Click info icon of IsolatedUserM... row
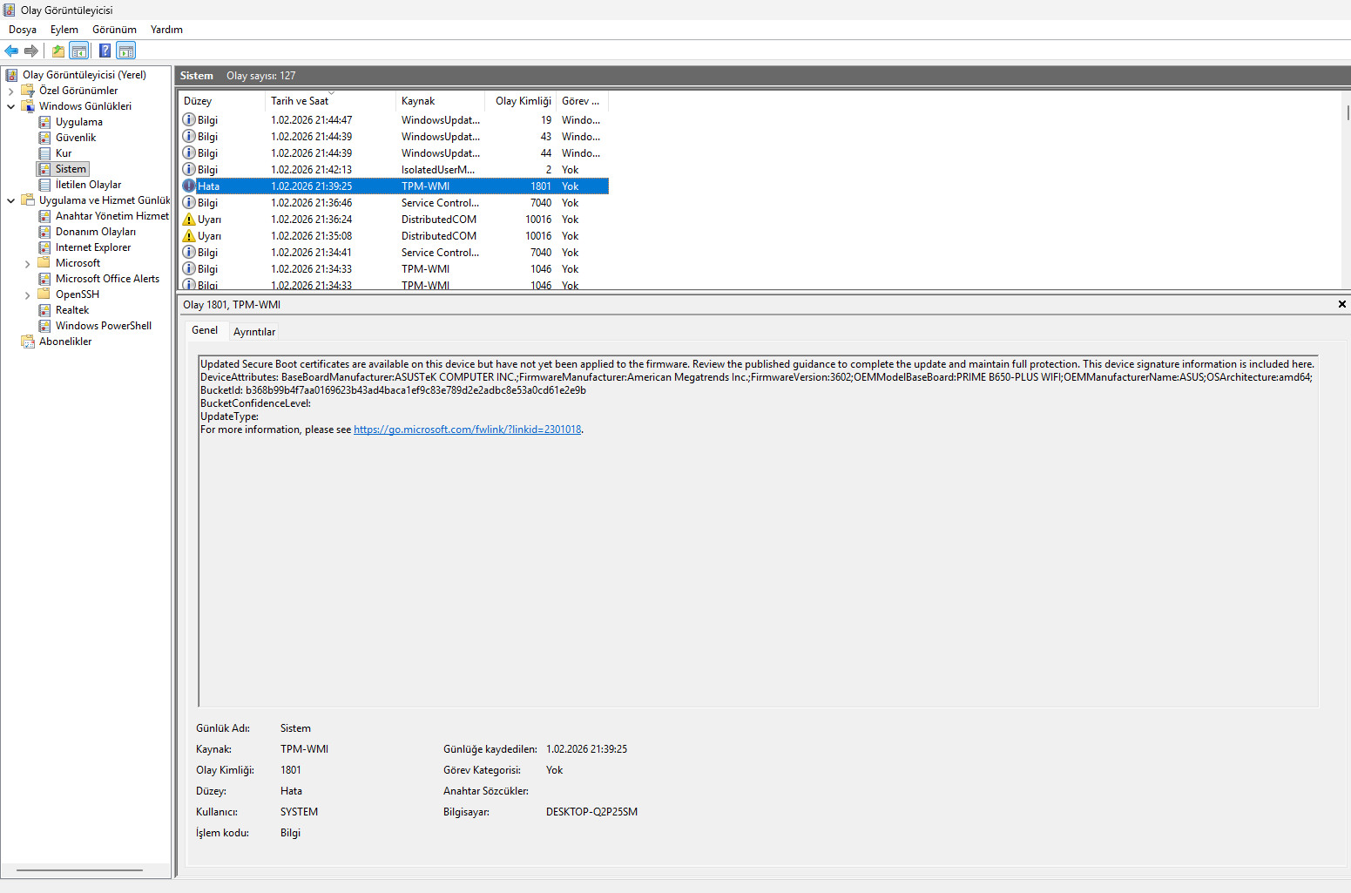Screen dimensions: 1351x893 coord(189,169)
